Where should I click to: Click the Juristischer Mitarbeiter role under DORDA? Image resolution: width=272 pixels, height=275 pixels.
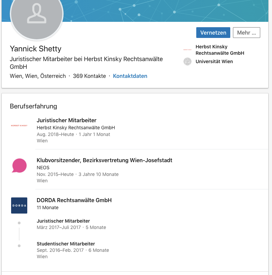(63, 221)
